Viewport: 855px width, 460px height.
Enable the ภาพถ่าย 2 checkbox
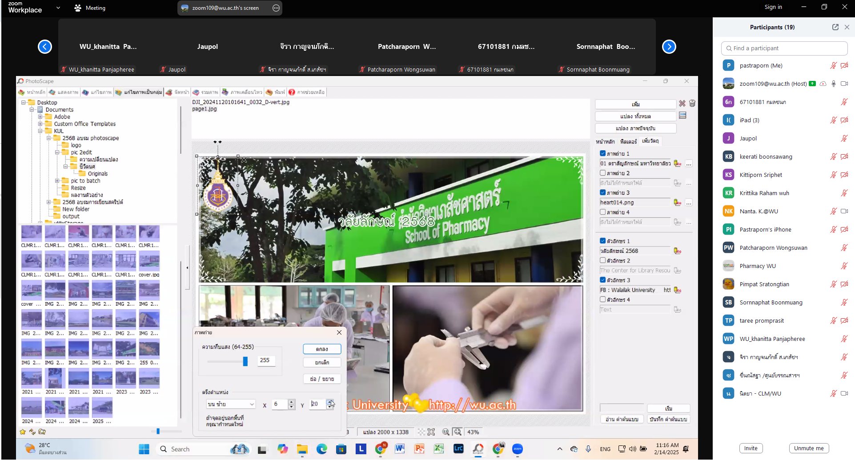tap(602, 173)
